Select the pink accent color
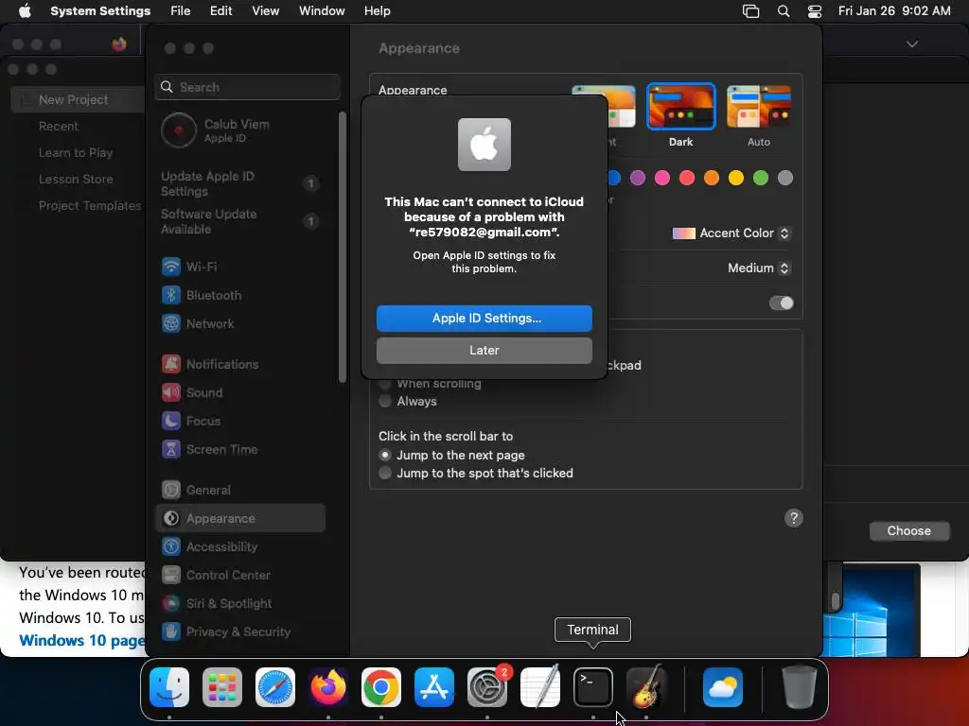The image size is (969, 726). (x=661, y=178)
